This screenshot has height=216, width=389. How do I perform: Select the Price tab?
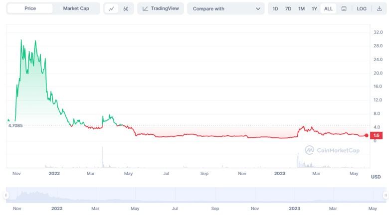(30, 8)
